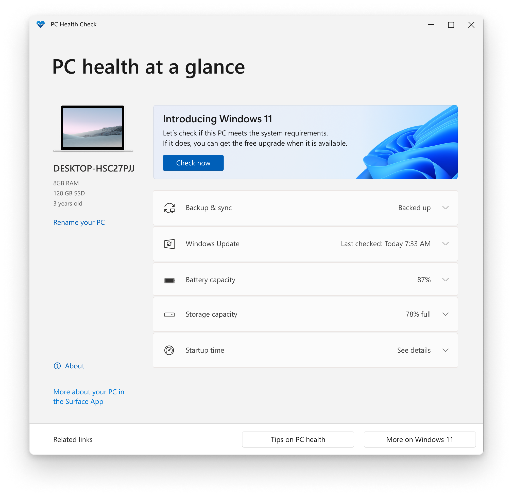The width and height of the screenshot is (513, 497).
Task: Click Check now for Windows 11
Action: [x=194, y=163]
